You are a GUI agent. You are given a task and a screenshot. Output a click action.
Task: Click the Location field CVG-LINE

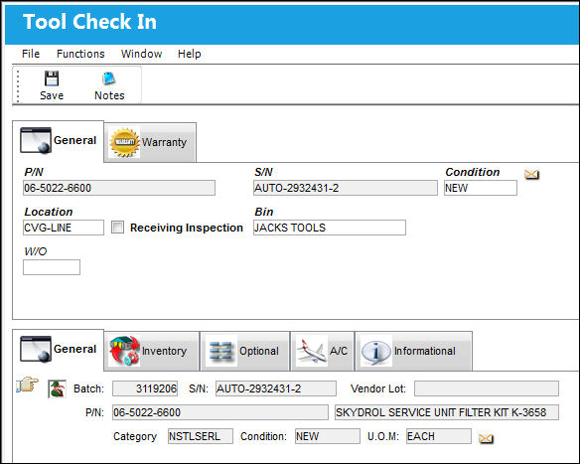click(x=64, y=228)
